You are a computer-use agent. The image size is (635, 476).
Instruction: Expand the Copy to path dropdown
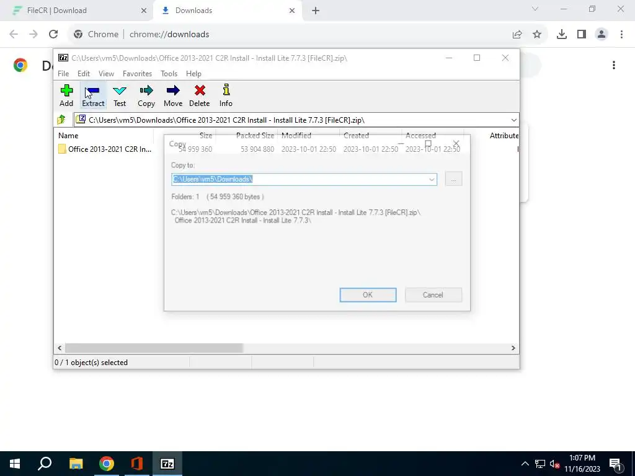(x=432, y=179)
